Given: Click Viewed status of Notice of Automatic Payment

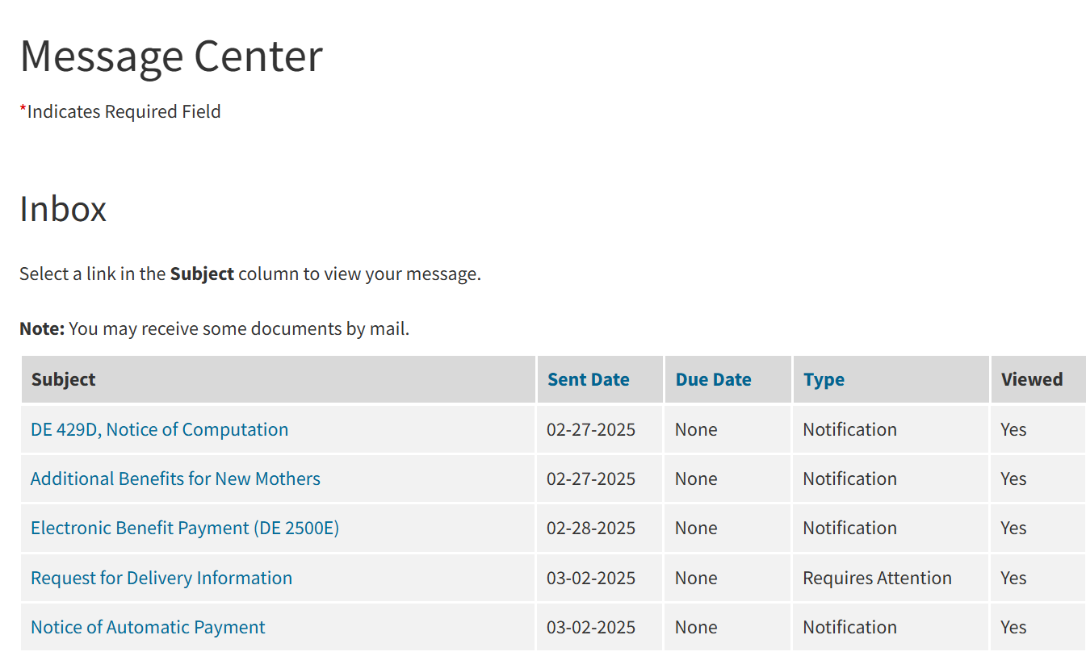Looking at the screenshot, I should pos(1013,627).
